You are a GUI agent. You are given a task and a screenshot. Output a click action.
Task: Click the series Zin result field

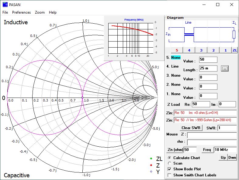pos(205,113)
